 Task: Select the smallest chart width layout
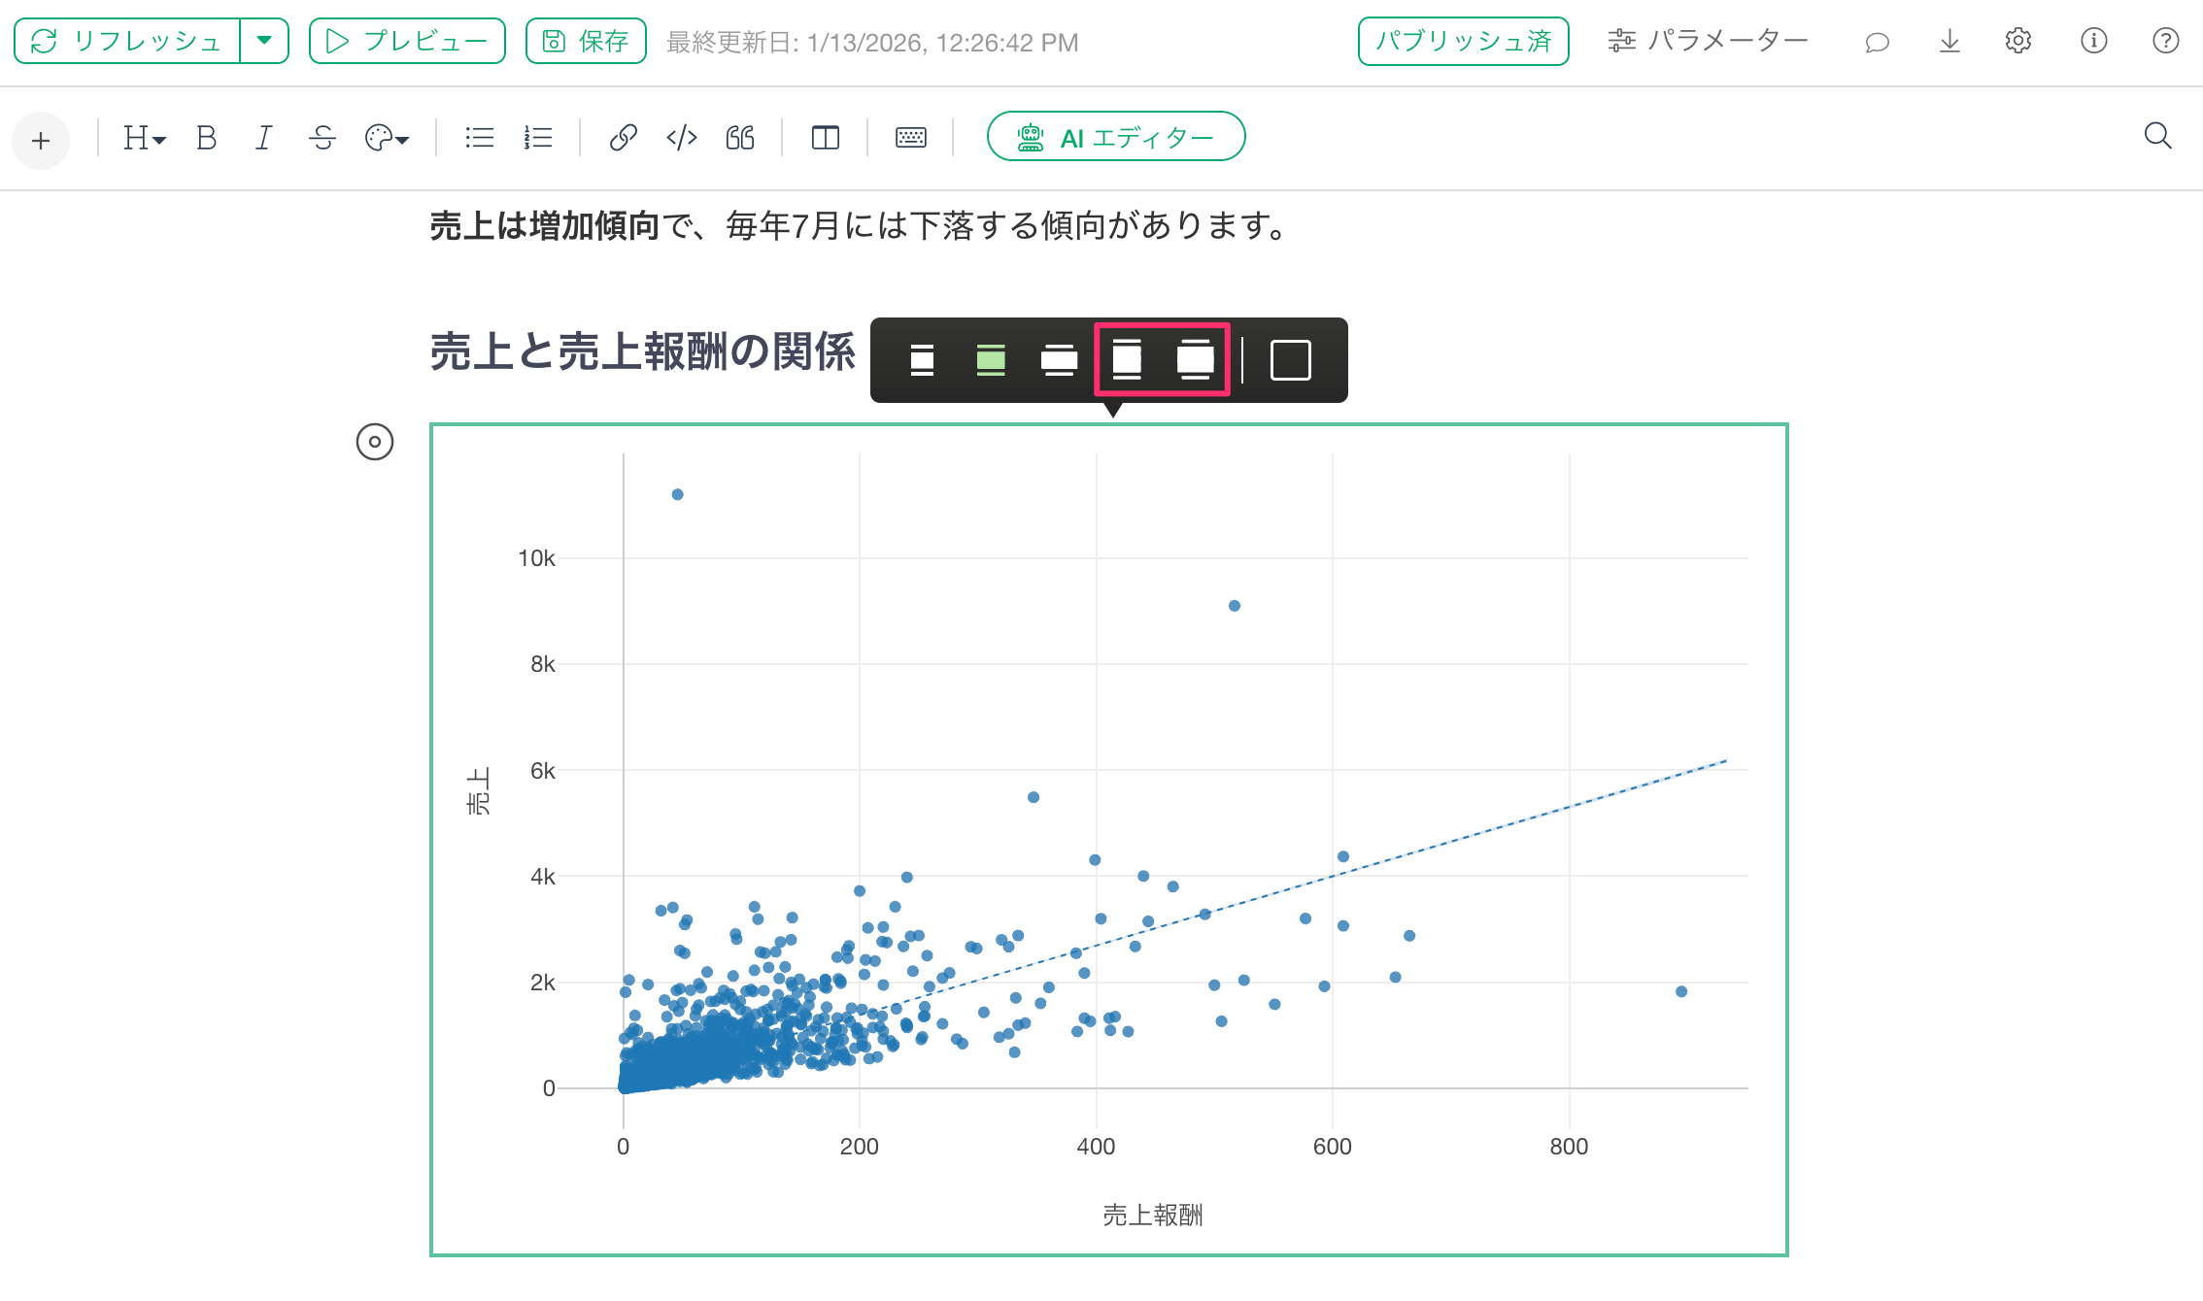click(x=922, y=360)
